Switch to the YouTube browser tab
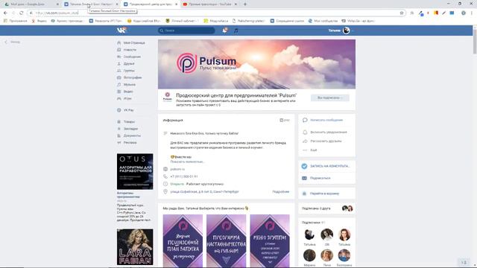Image resolution: width=477 pixels, height=268 pixels. [x=210, y=4]
